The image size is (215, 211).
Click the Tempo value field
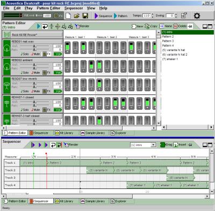point(147,16)
